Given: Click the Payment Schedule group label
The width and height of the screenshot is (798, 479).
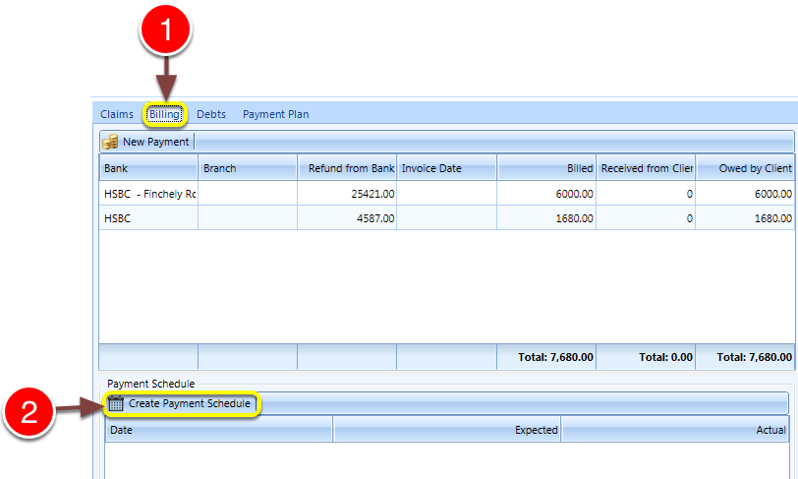Looking at the screenshot, I should click(151, 384).
